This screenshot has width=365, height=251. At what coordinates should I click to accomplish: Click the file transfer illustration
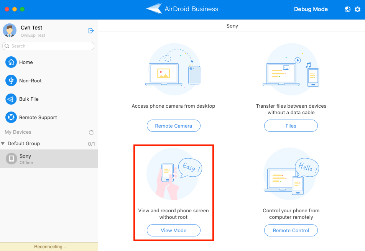click(291, 69)
